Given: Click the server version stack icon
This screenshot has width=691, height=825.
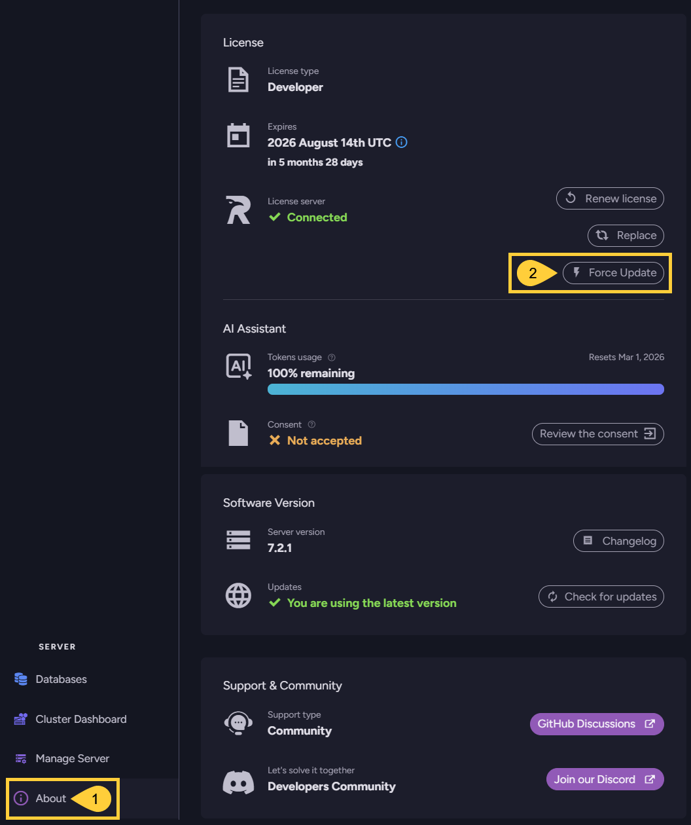Looking at the screenshot, I should click(238, 540).
